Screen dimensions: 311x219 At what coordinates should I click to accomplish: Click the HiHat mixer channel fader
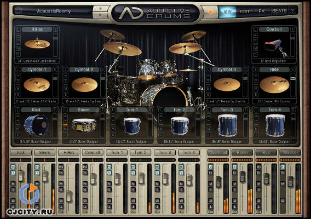click(x=68, y=197)
